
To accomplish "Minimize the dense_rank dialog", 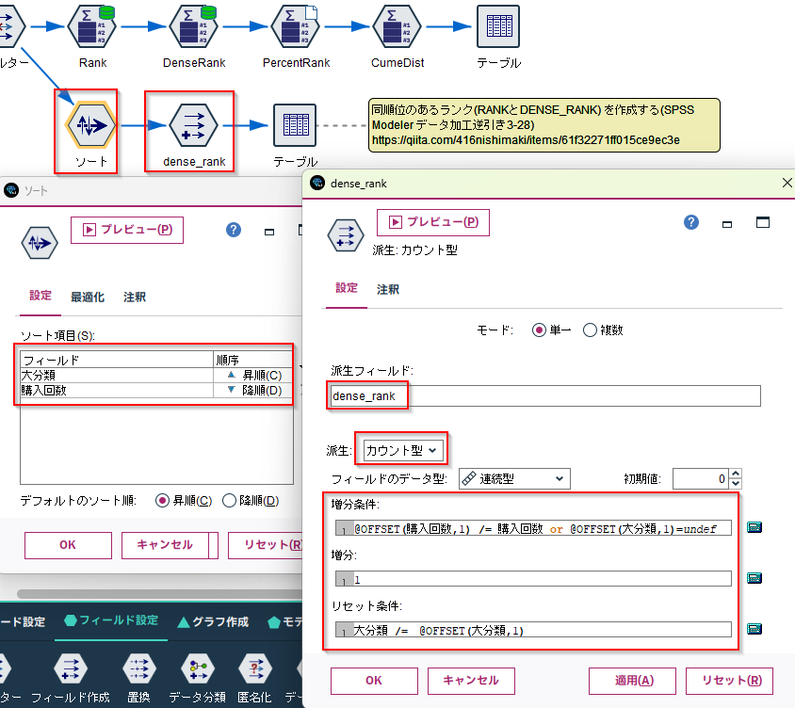I will point(727,223).
